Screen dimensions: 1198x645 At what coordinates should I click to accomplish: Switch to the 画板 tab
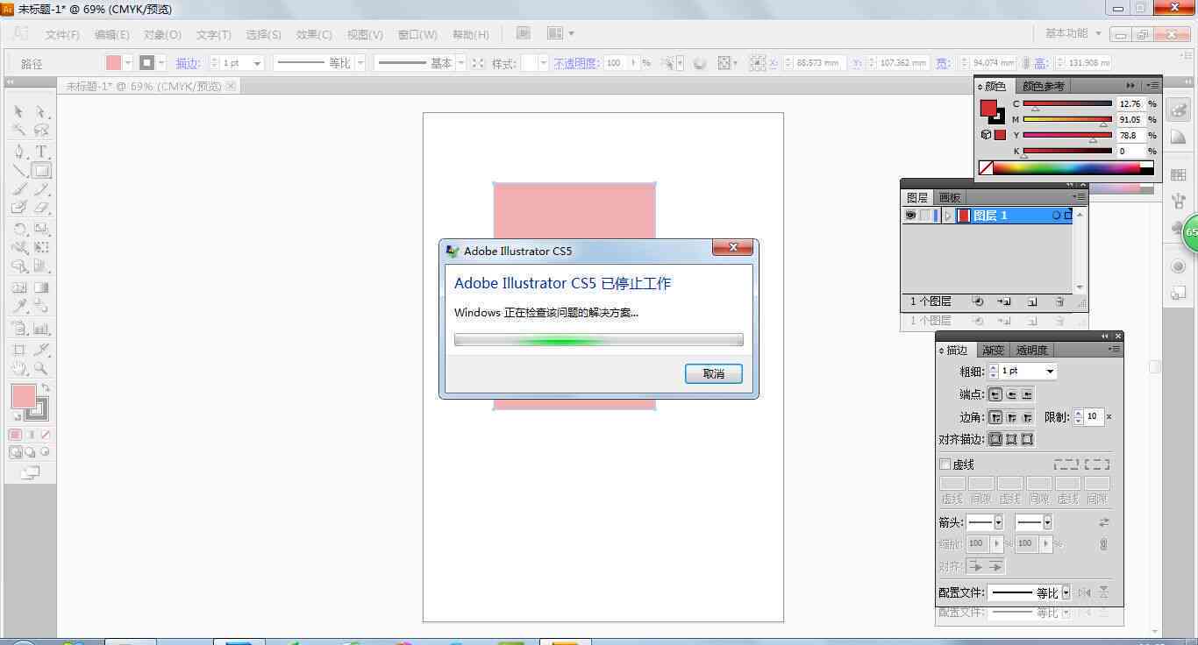(x=949, y=198)
